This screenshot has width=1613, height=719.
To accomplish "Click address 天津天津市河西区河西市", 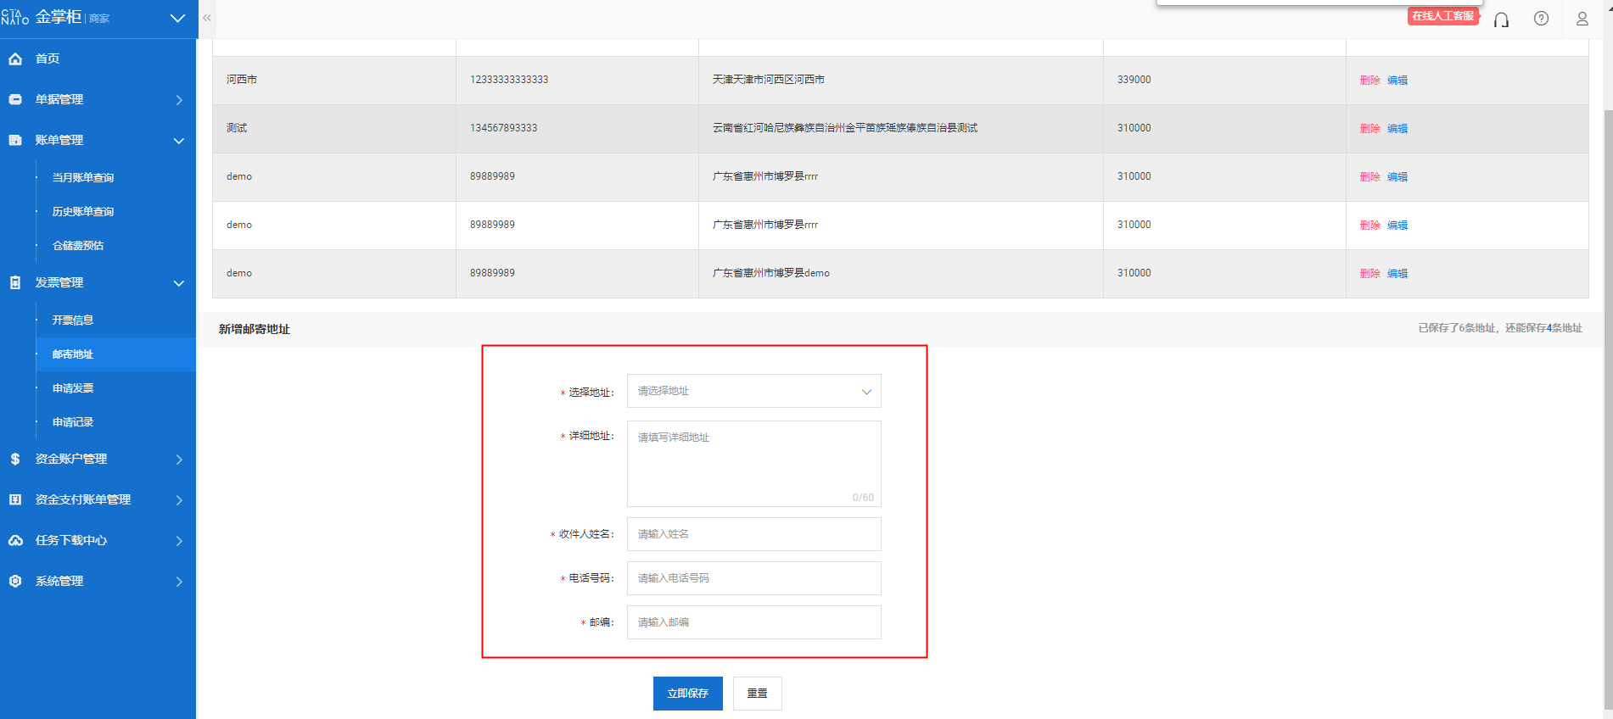I will tap(768, 80).
